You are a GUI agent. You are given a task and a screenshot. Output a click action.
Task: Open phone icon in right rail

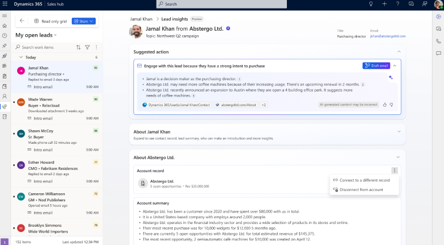[x=438, y=41]
